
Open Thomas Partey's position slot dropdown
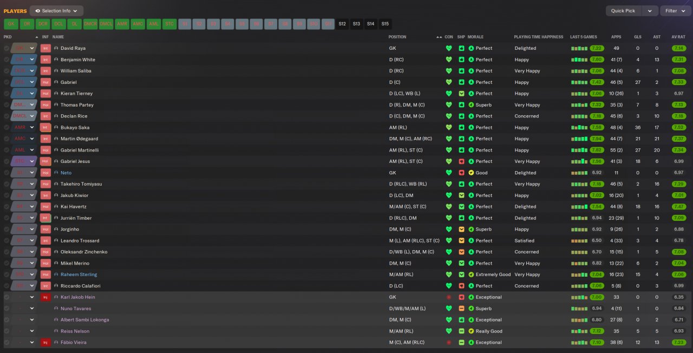pyautogui.click(x=24, y=105)
